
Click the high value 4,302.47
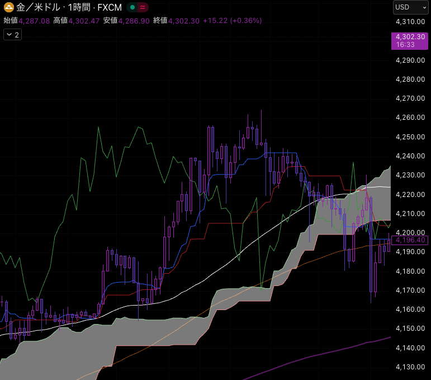84,21
